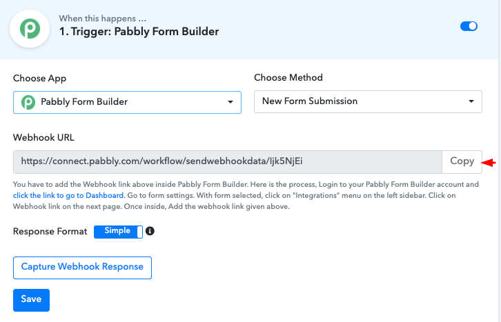This screenshot has height=322, width=501.
Task: Click the Webhook URL label
Action: pos(43,137)
